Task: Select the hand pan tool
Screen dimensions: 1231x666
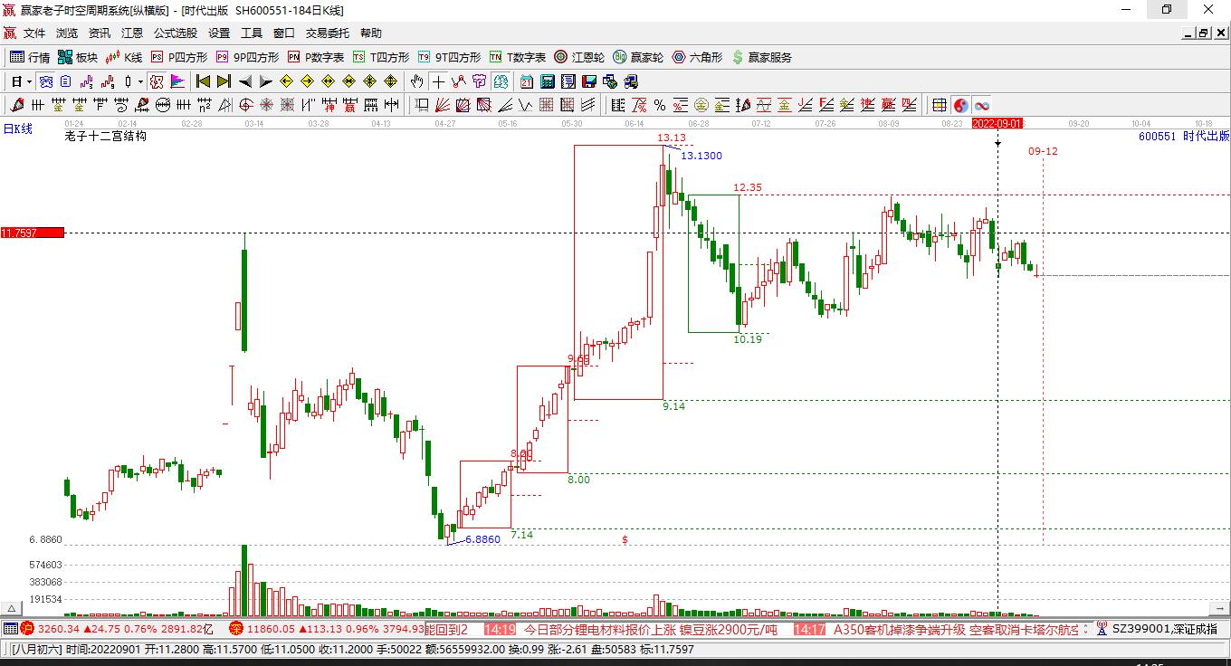Action: coord(416,81)
